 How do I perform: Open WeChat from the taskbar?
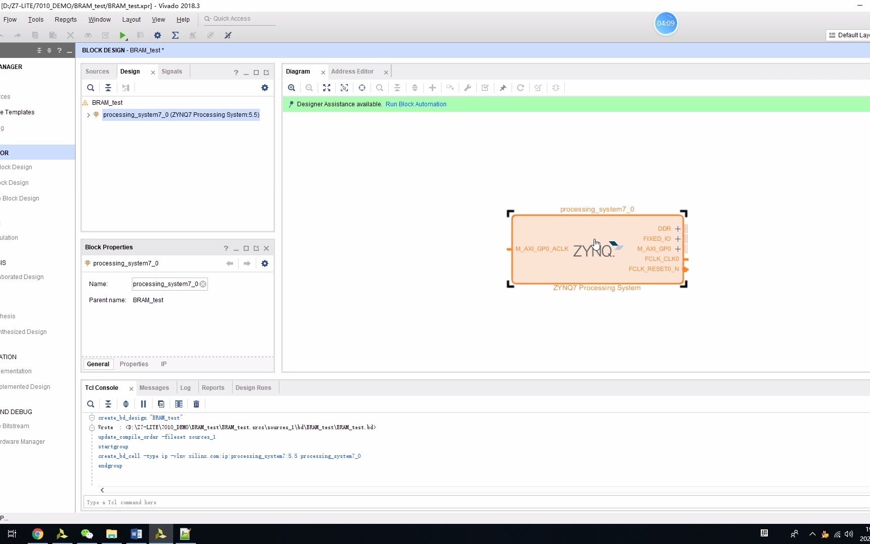(x=87, y=534)
